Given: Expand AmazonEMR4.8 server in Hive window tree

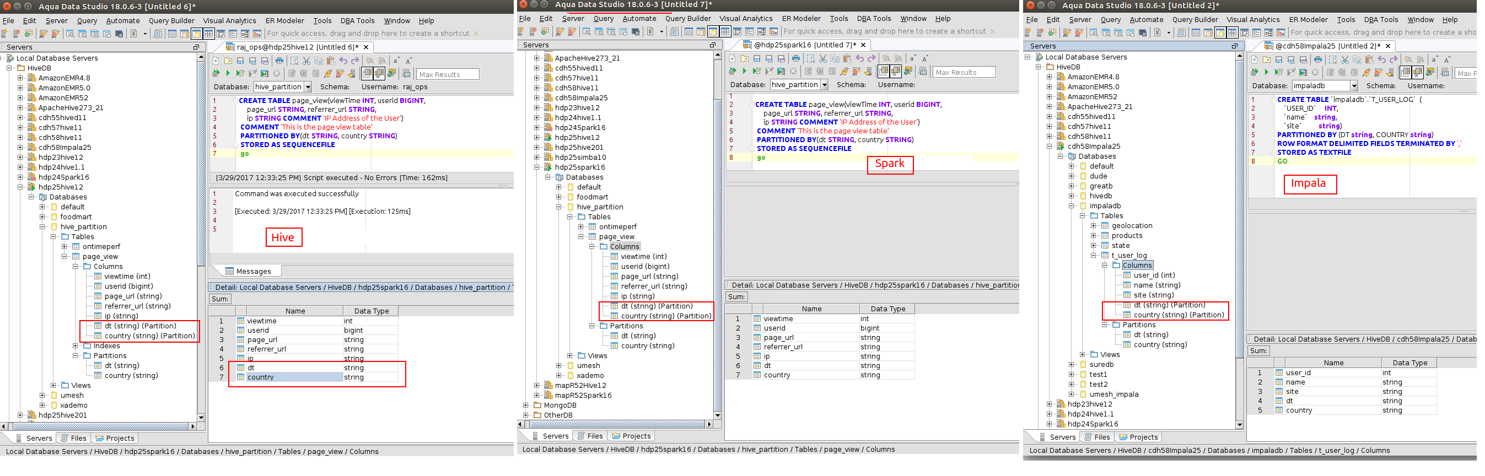Looking at the screenshot, I should (20, 78).
